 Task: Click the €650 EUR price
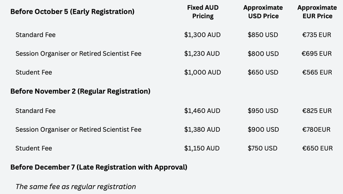point(317,148)
